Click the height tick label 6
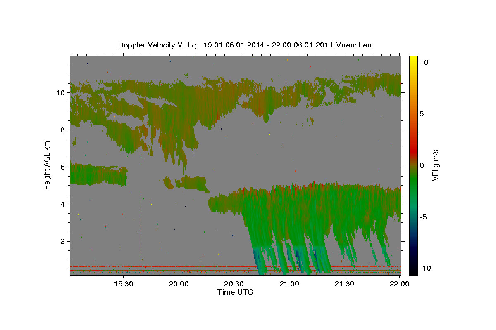The height and width of the screenshot is (330, 496). coord(64,167)
